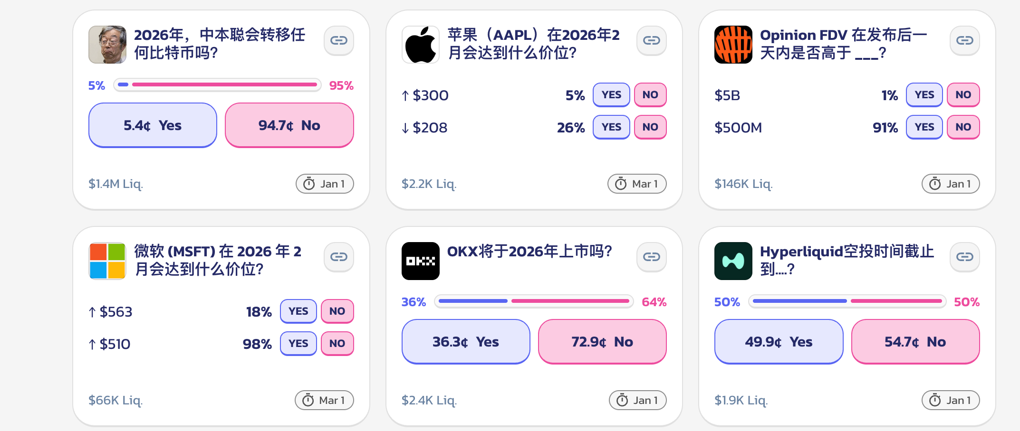Click the Hyperliquid logo icon

click(733, 261)
